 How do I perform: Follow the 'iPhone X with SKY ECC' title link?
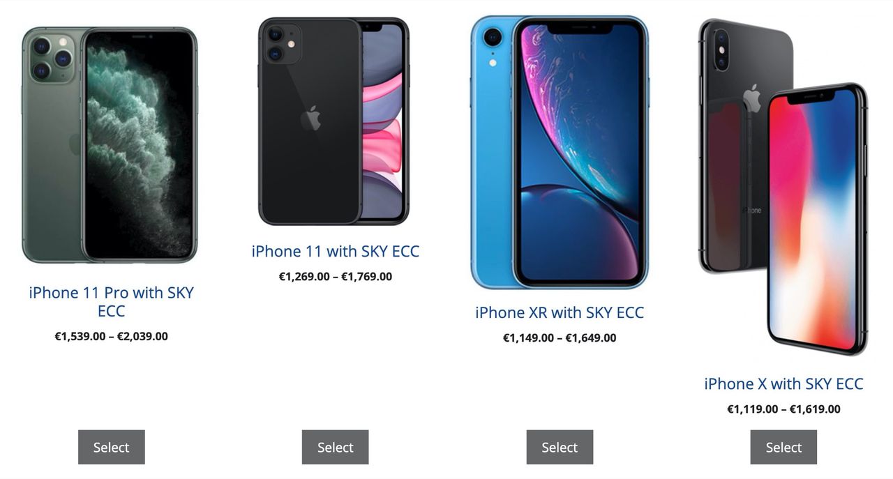783,383
